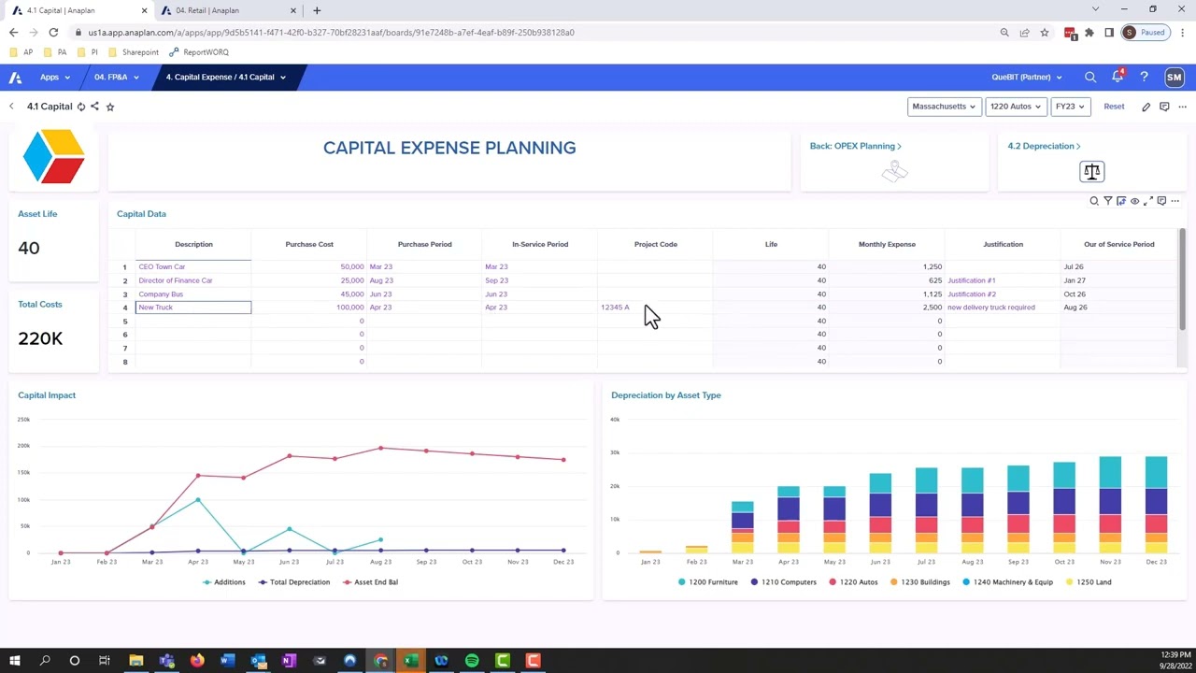Click the image under Back: OPEX Planning
Screen dimensions: 1196x673
pyautogui.click(x=894, y=171)
